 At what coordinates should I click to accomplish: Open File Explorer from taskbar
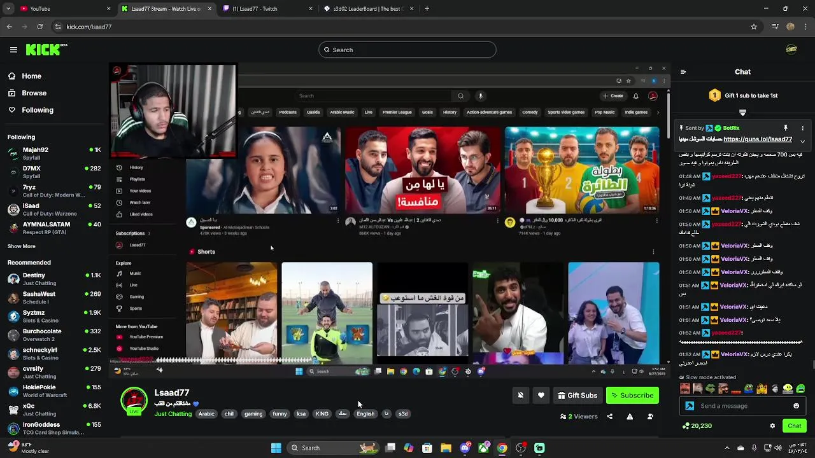[x=446, y=448]
